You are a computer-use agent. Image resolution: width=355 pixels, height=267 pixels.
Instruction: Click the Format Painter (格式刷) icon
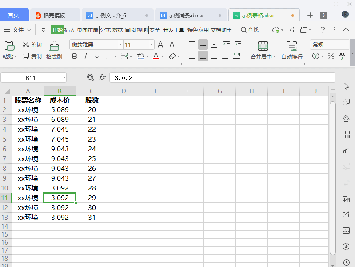click(x=54, y=46)
